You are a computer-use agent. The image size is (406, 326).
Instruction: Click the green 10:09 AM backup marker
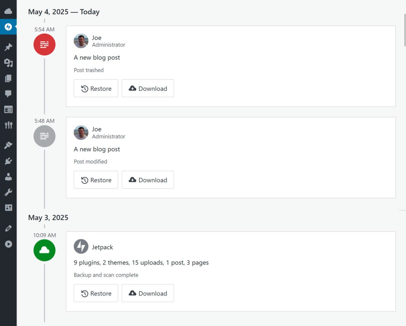pos(44,250)
